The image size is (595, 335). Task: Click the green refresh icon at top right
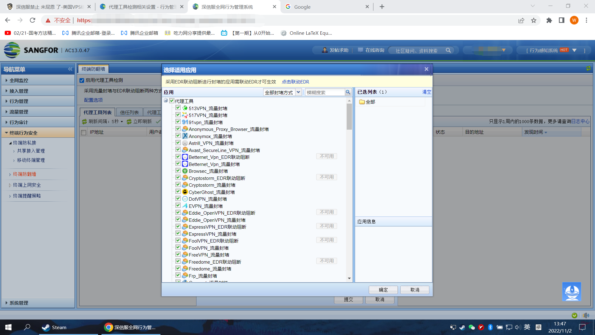(588, 69)
